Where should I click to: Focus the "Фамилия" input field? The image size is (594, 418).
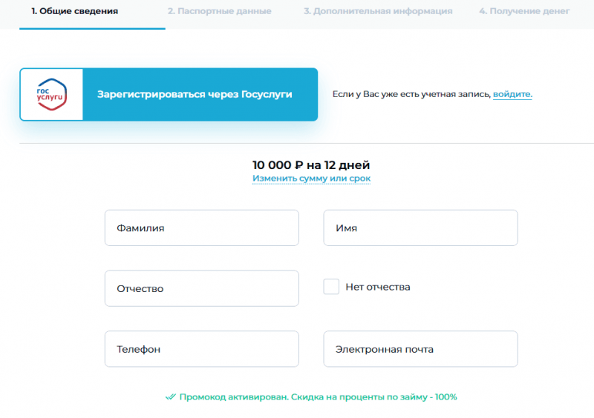pos(202,228)
